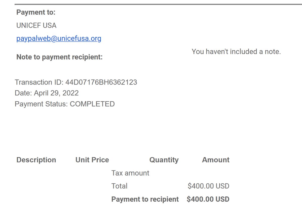Click the 'Payment to:' heading
Image resolution: width=302 pixels, height=213 pixels.
point(36,12)
